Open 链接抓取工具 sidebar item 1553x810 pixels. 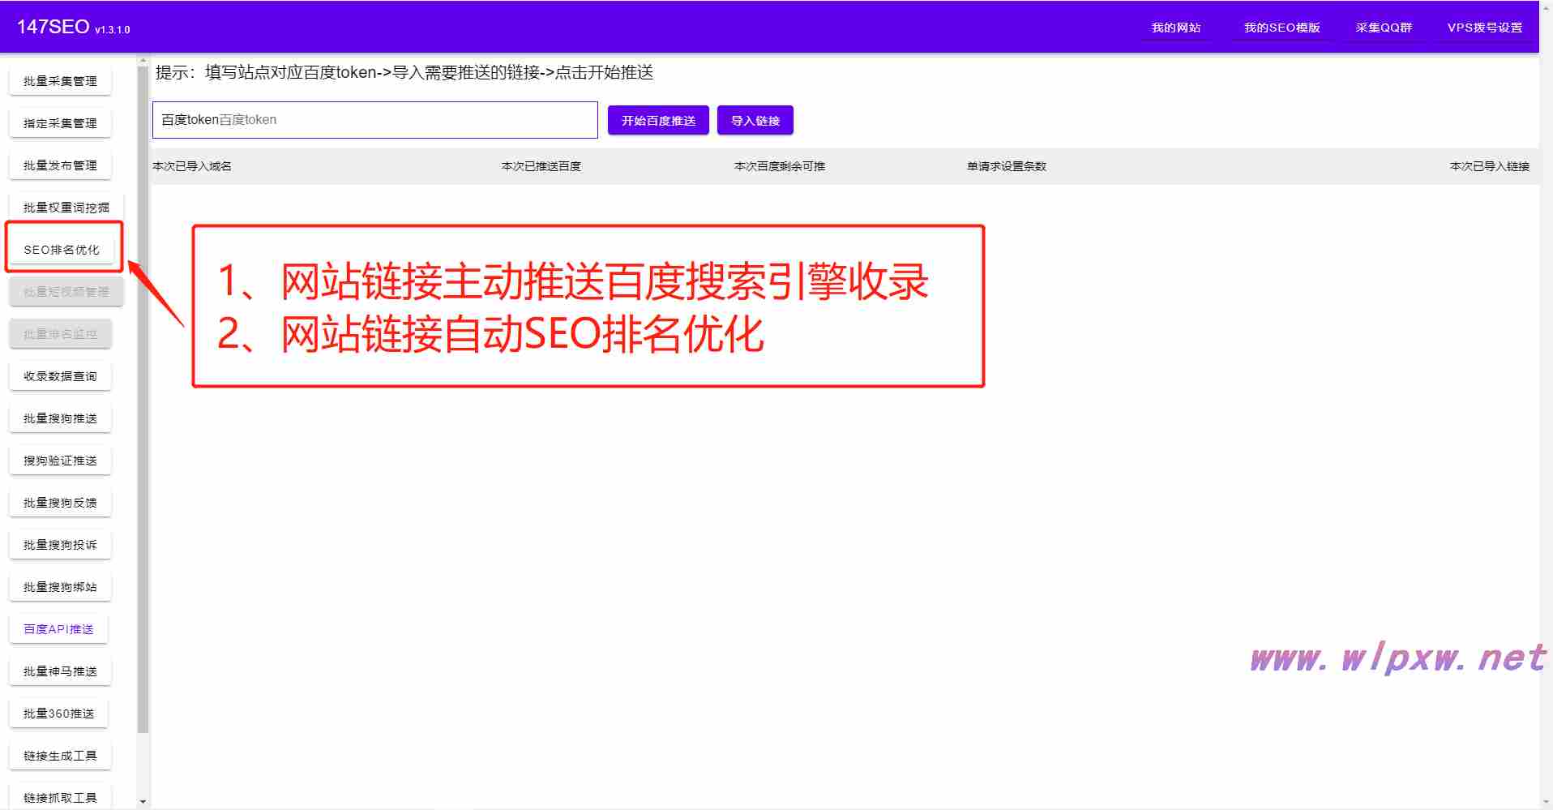tap(60, 798)
